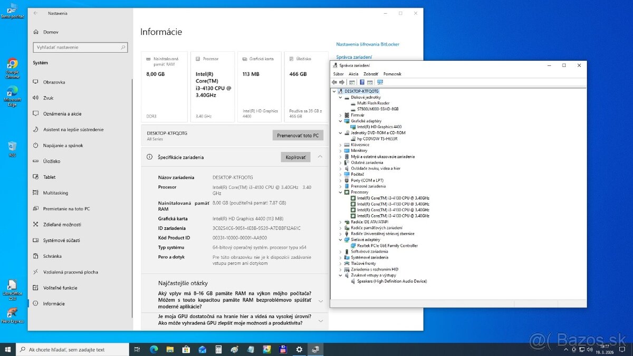This screenshot has height=356, width=633.
Task: Click the Back arrow in Device Manager toolbar
Action: coord(334,82)
